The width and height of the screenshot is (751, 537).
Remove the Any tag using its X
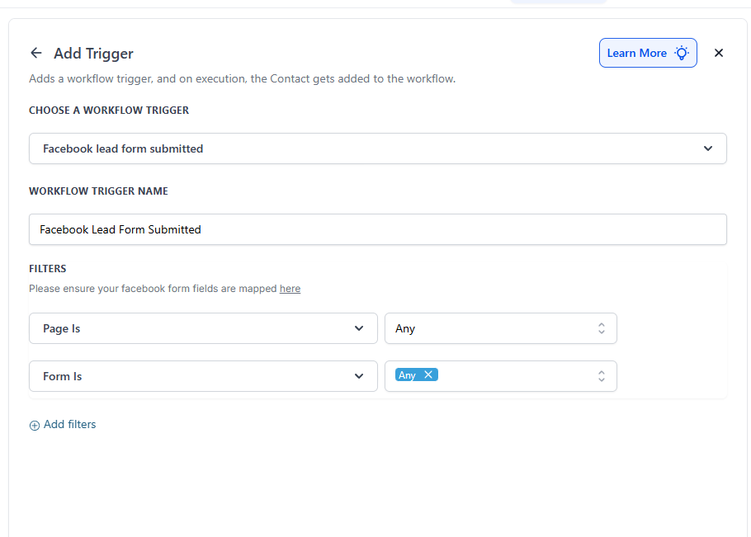coord(428,374)
